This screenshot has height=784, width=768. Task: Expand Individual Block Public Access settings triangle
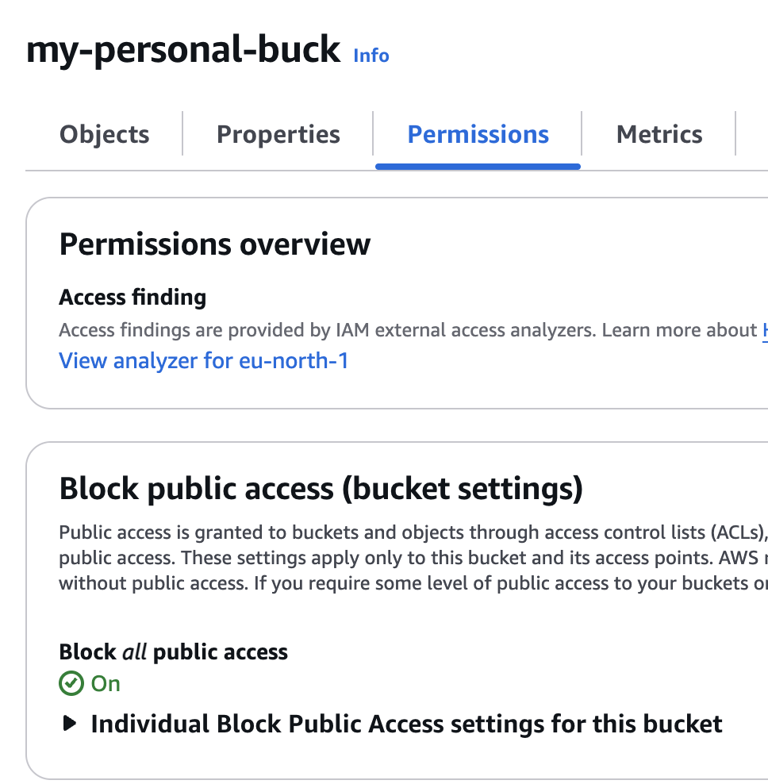click(70, 723)
